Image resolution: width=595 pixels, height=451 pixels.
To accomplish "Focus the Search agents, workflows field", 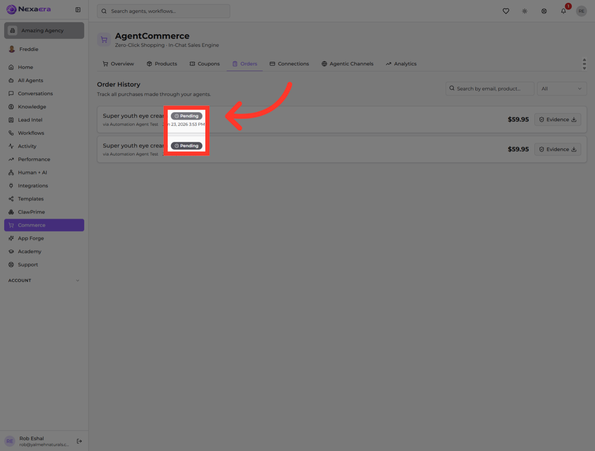I will [163, 11].
